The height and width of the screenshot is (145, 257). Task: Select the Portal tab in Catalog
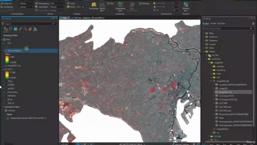[213, 23]
